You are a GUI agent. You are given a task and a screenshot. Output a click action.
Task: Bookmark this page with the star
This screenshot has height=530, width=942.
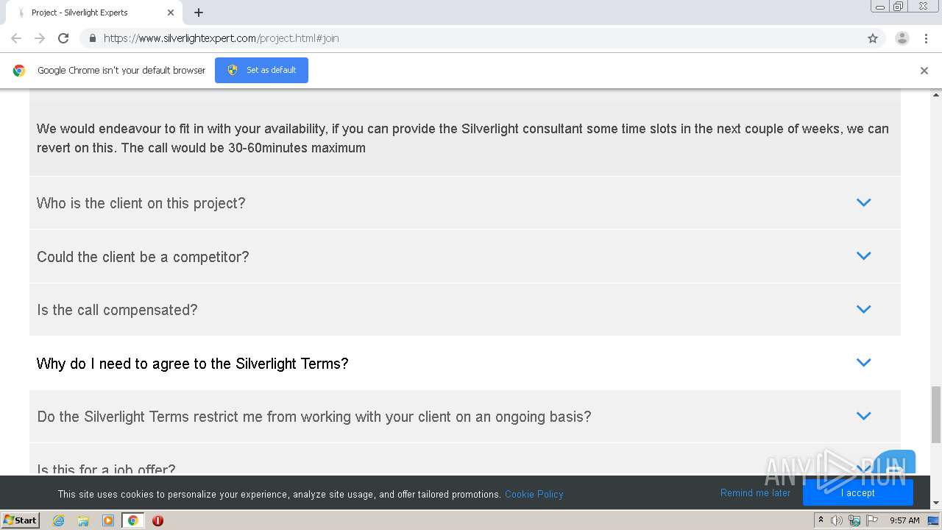click(x=873, y=38)
